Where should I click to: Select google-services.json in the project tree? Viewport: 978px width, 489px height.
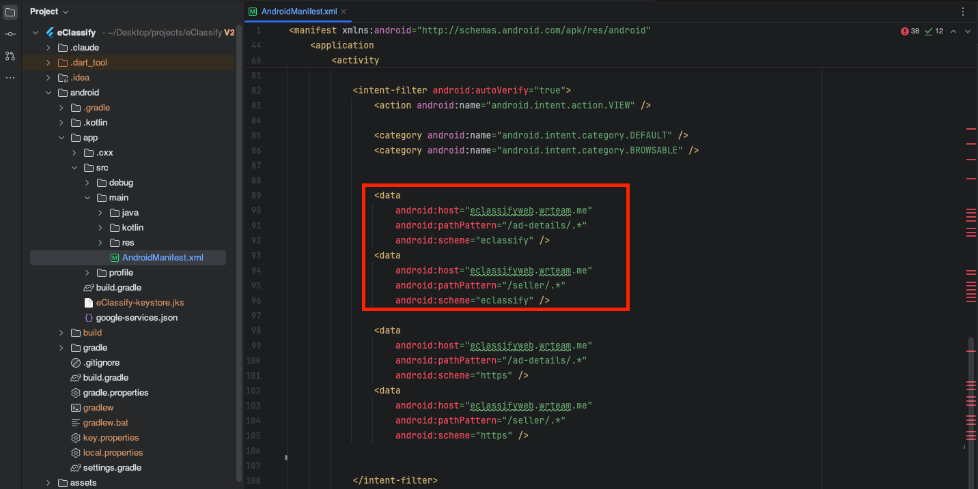[135, 317]
